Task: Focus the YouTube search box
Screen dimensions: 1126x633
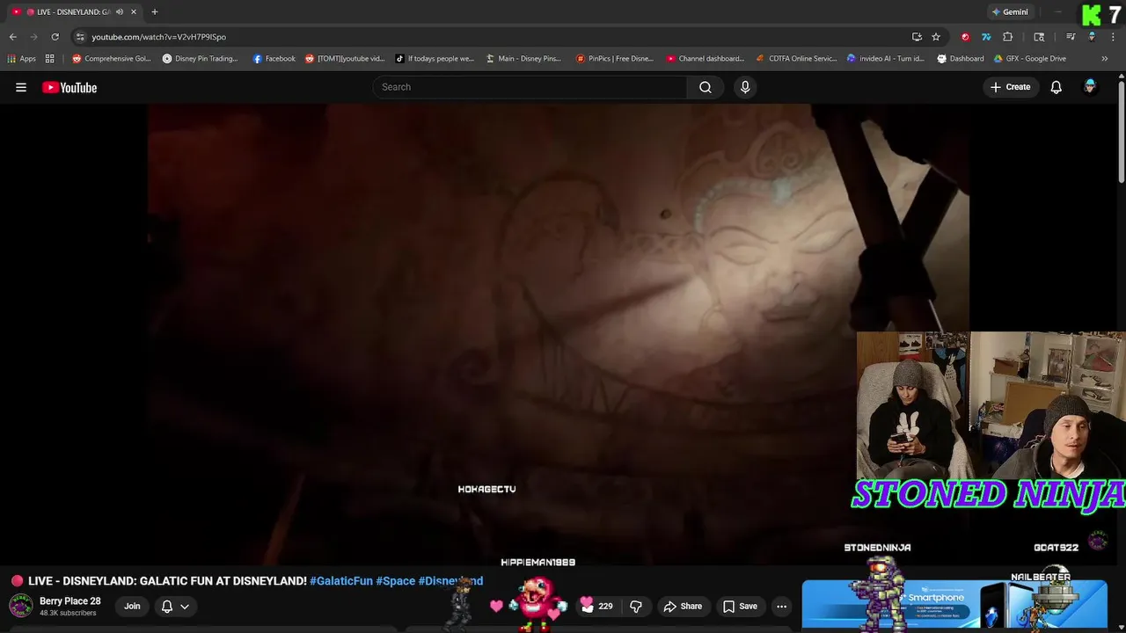Action: click(530, 87)
